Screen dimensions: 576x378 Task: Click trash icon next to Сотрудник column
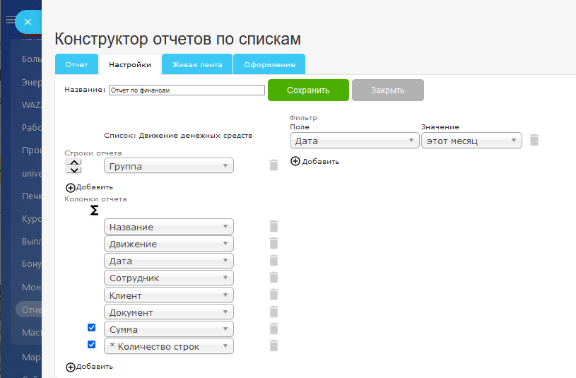point(274,278)
